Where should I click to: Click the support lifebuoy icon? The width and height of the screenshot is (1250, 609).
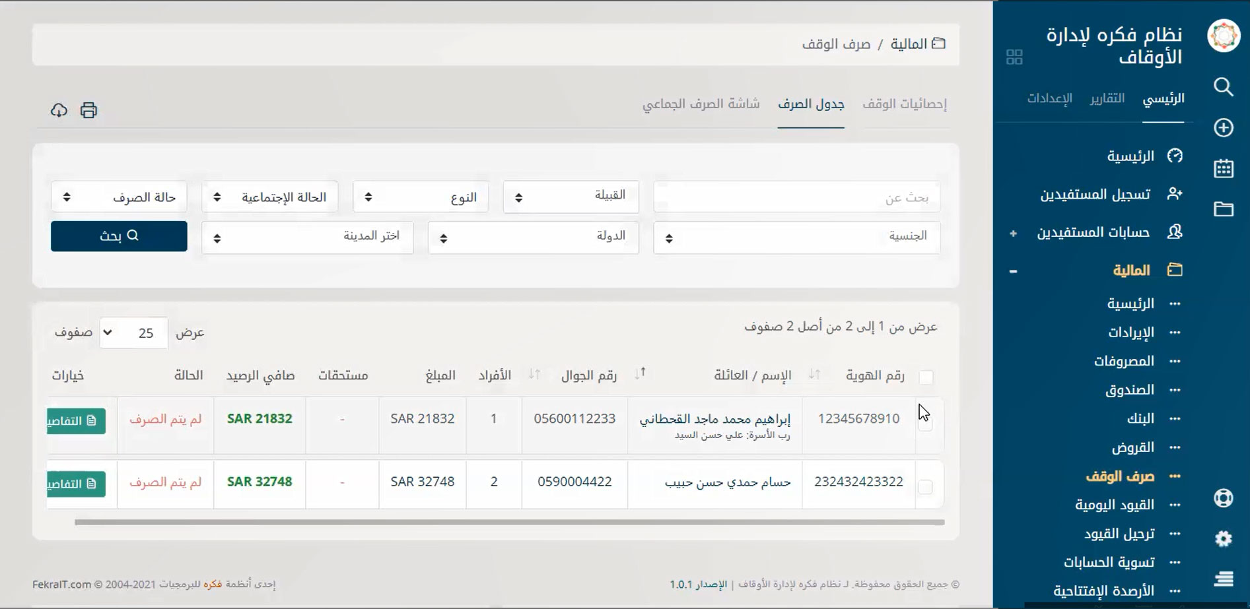tap(1223, 497)
